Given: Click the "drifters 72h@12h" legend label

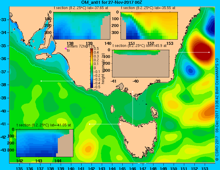Looking at the screenshot, I should tap(81, 46).
